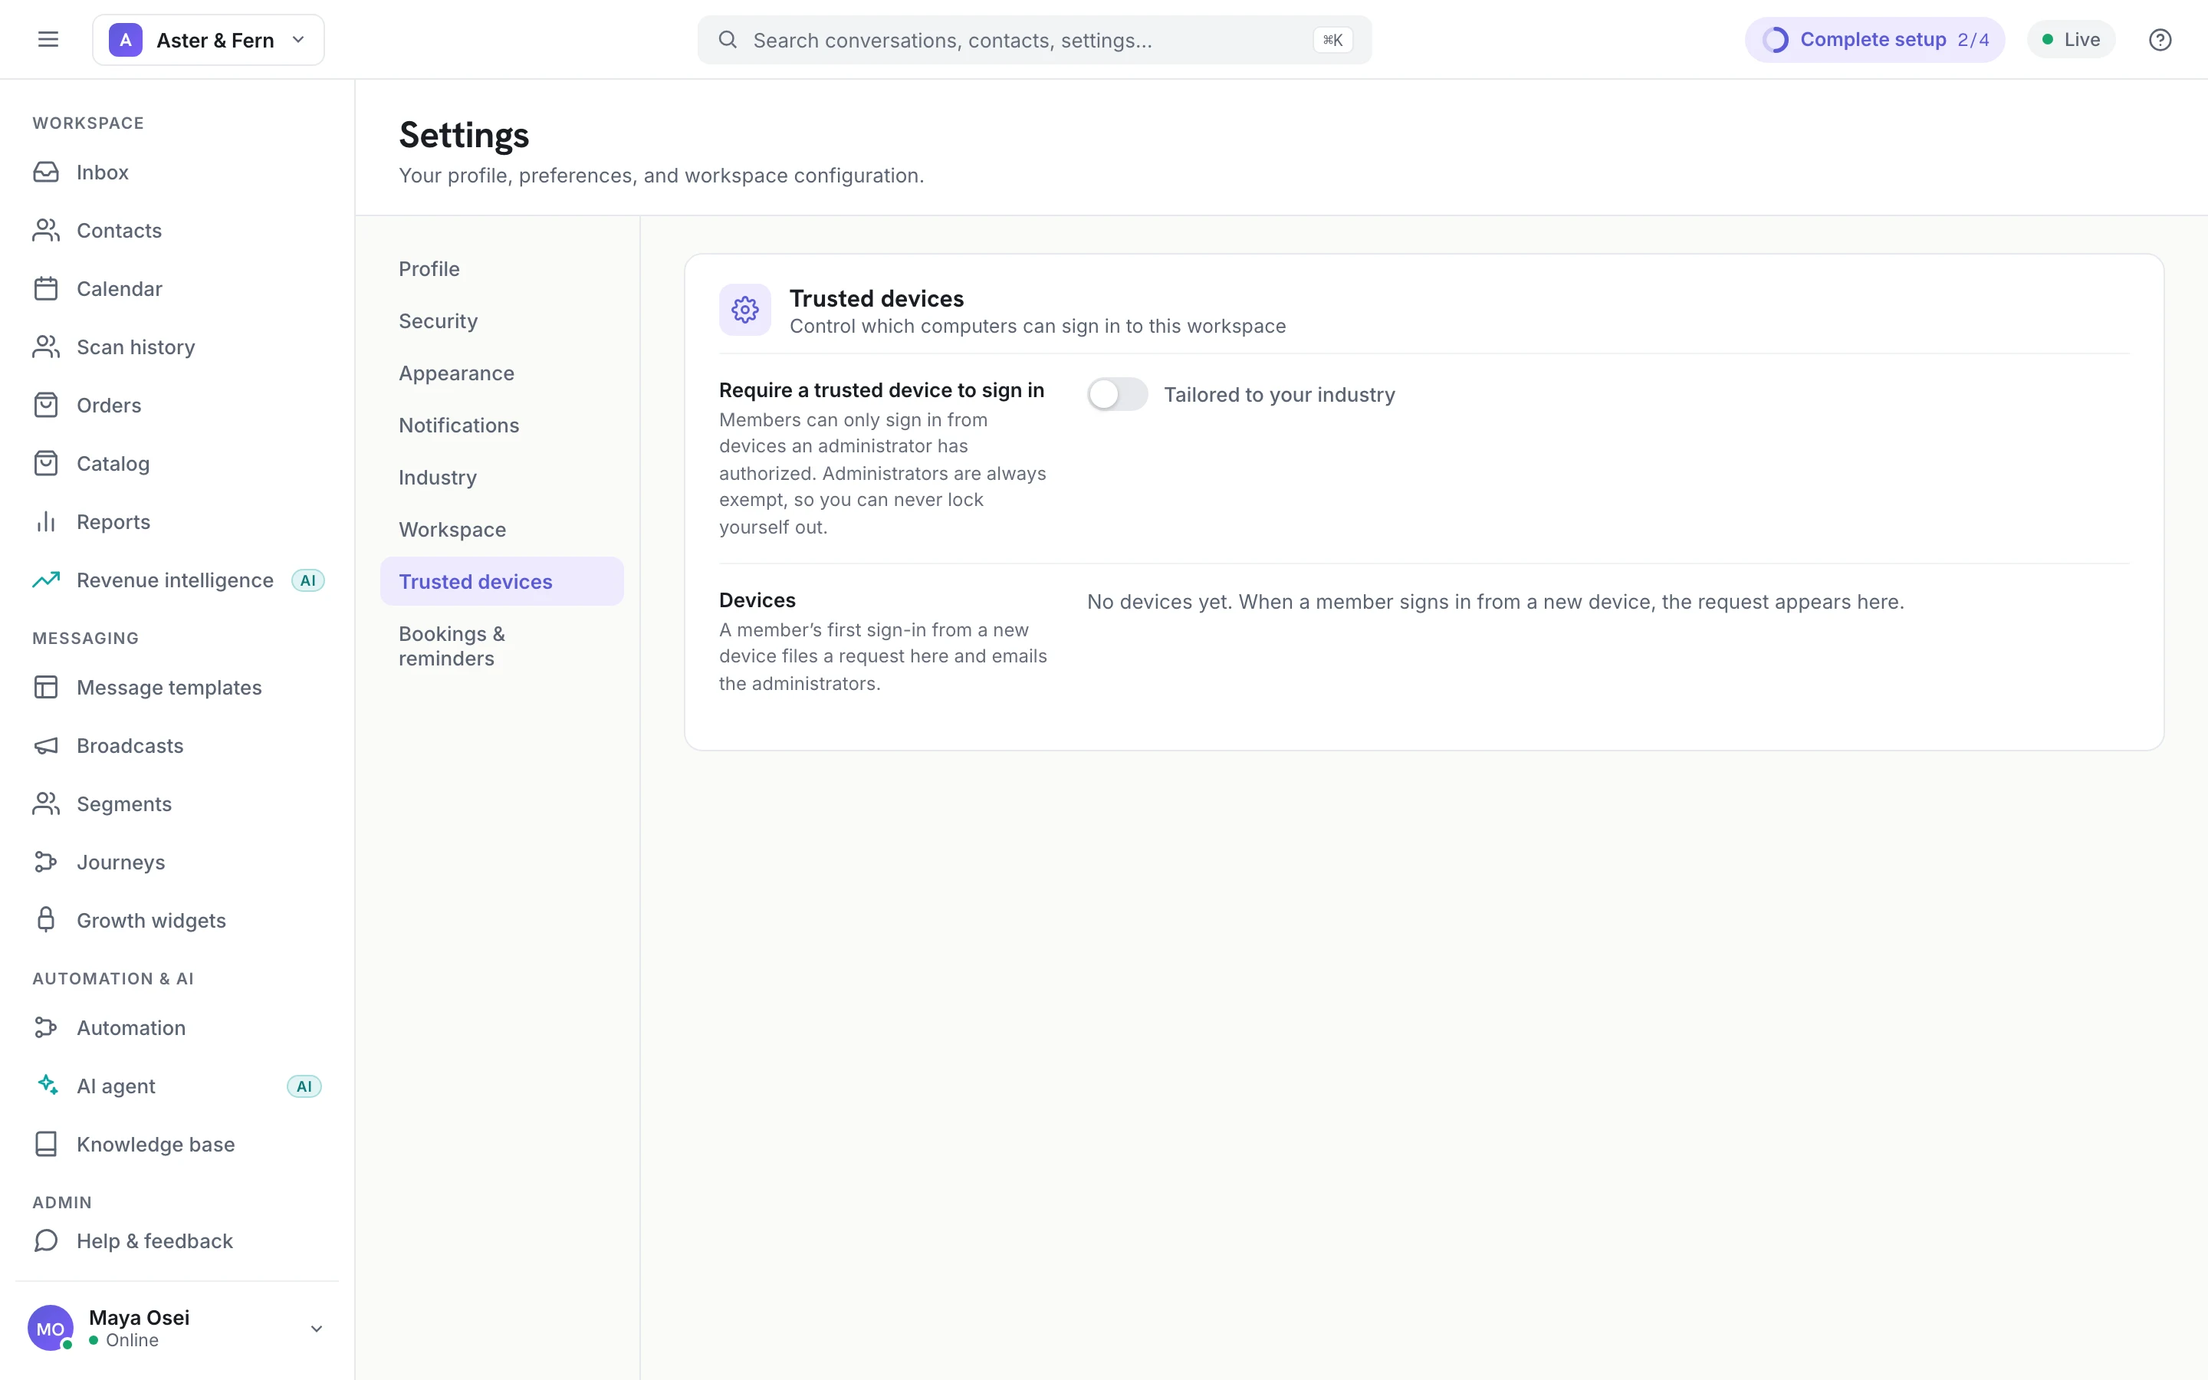The width and height of the screenshot is (2208, 1380).
Task: Click the Inbox tray icon
Action: pos(46,172)
